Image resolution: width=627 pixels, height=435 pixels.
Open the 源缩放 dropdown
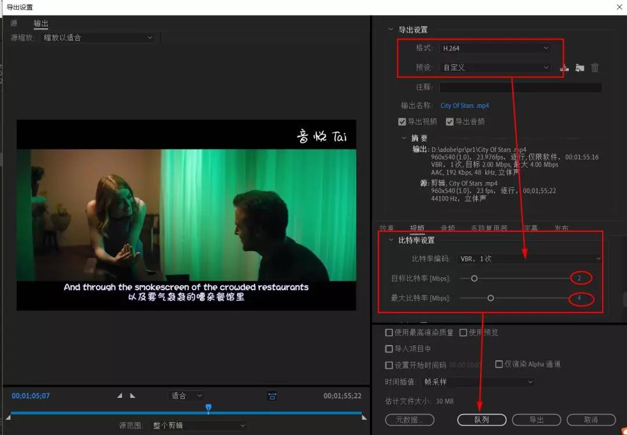pyautogui.click(x=98, y=38)
